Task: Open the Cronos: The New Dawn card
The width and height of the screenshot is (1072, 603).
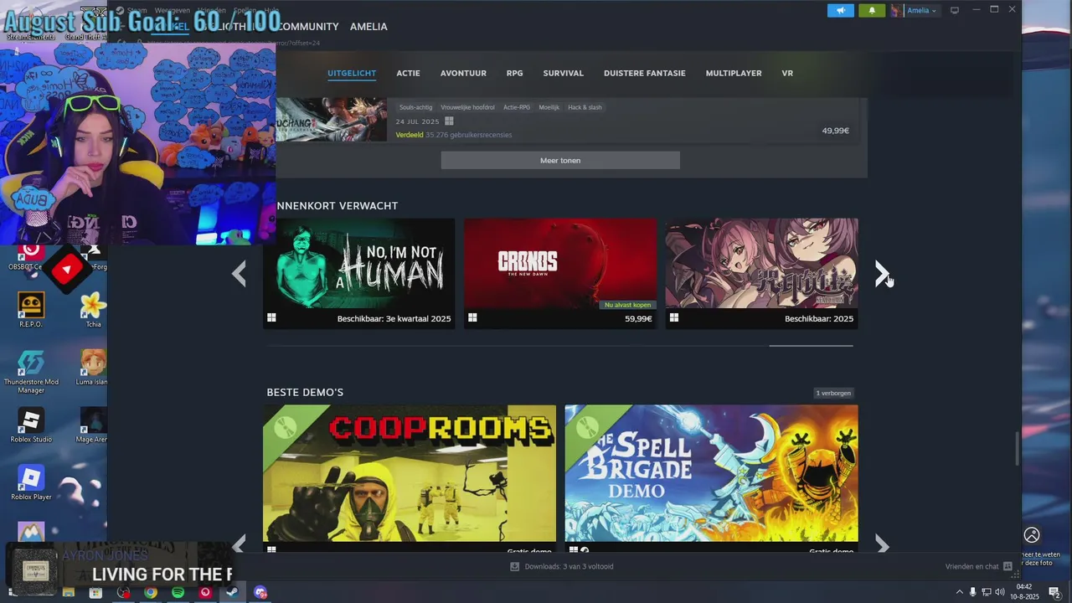Action: click(560, 273)
